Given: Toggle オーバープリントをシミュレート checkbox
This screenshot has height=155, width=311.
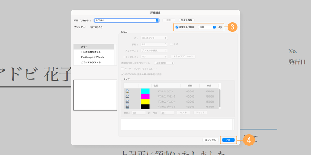Looking at the screenshot, I should pos(122,69).
